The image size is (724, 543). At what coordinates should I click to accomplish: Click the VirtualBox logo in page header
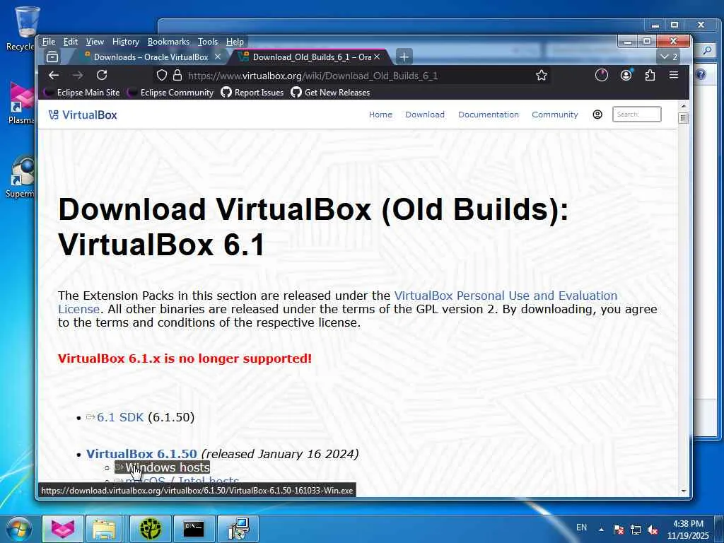(83, 115)
